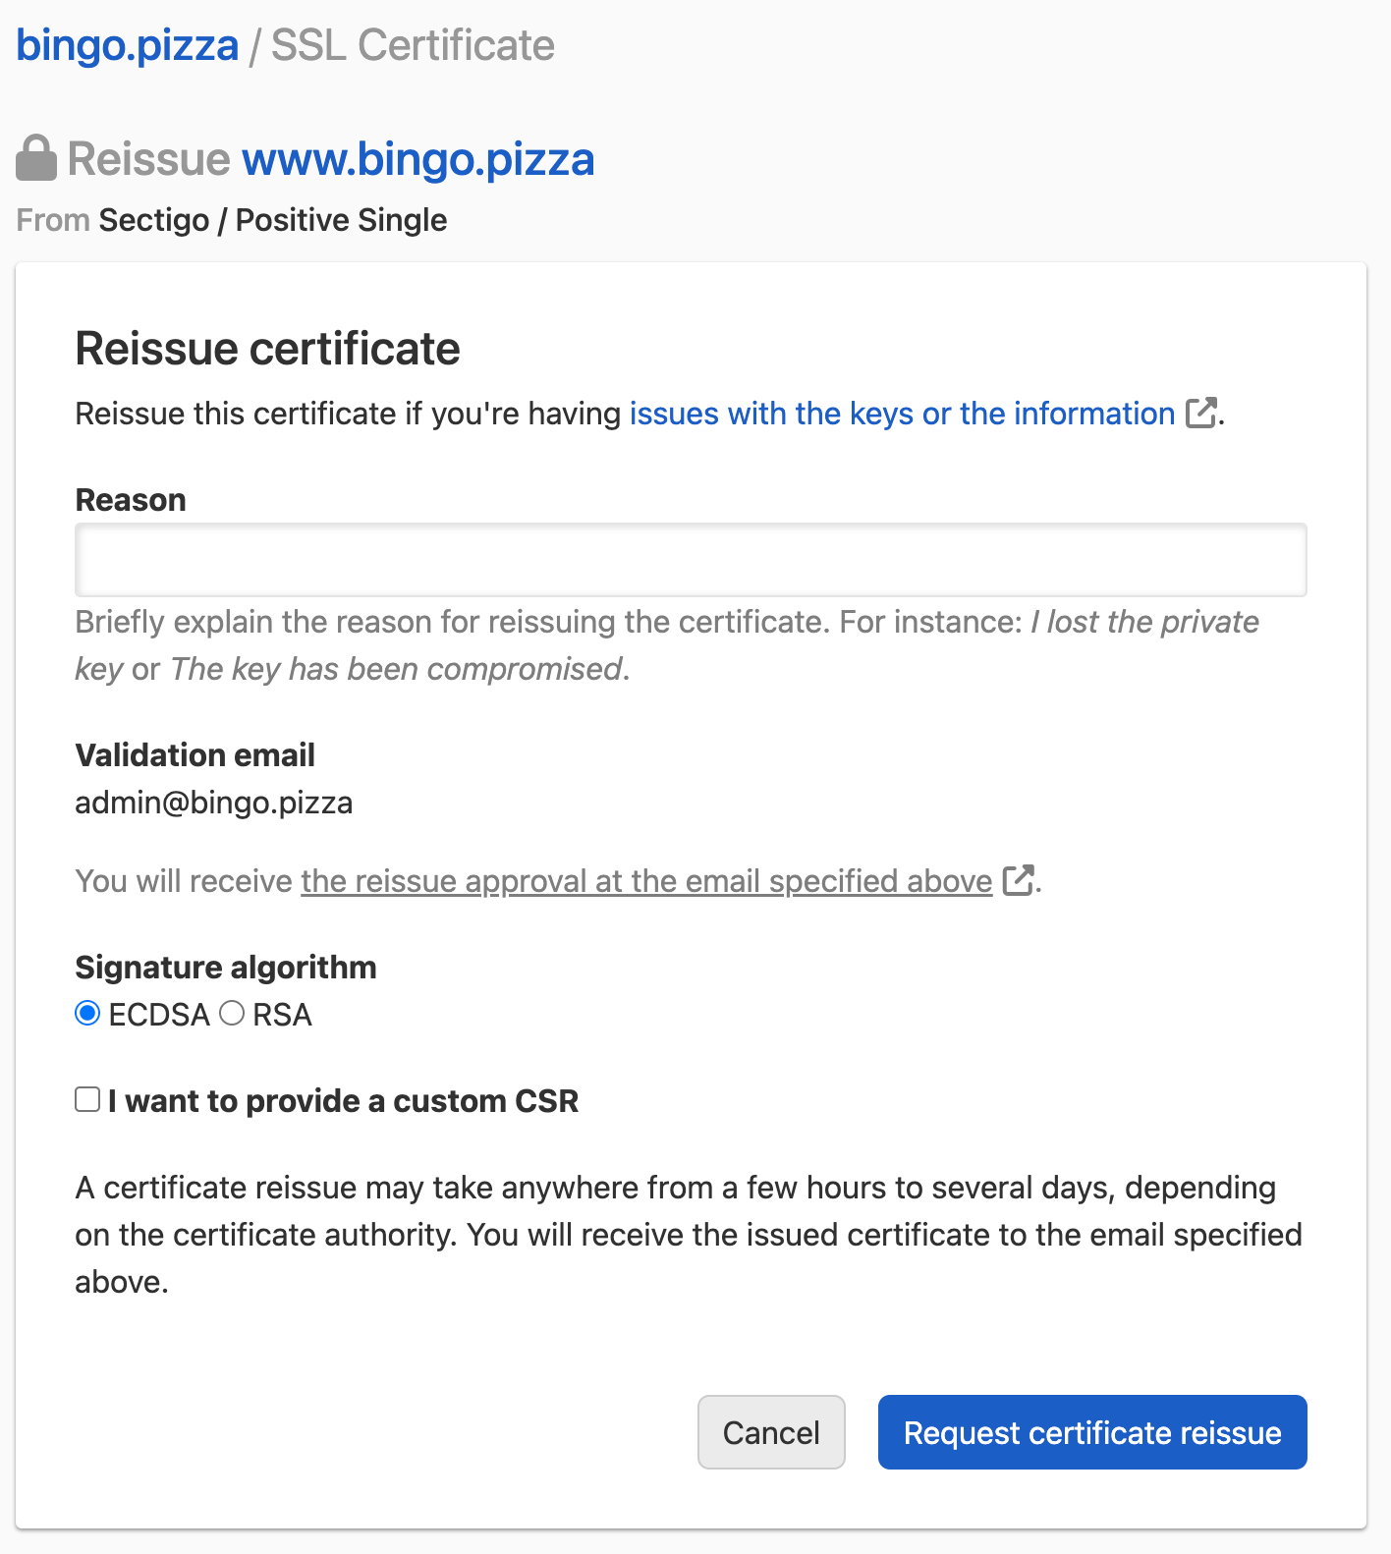
Task: Click Request certificate reissue button
Action: [x=1091, y=1432]
